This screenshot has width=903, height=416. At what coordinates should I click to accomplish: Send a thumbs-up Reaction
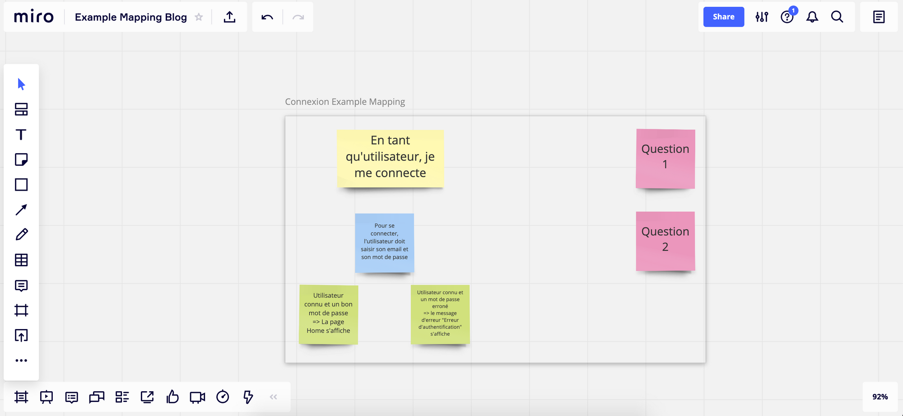click(172, 397)
